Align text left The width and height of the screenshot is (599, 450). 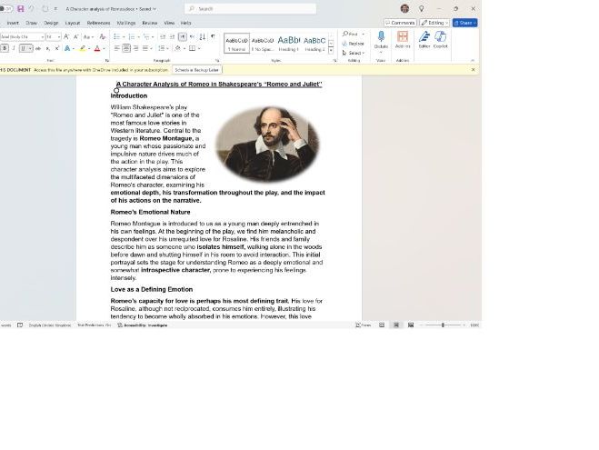[117, 48]
